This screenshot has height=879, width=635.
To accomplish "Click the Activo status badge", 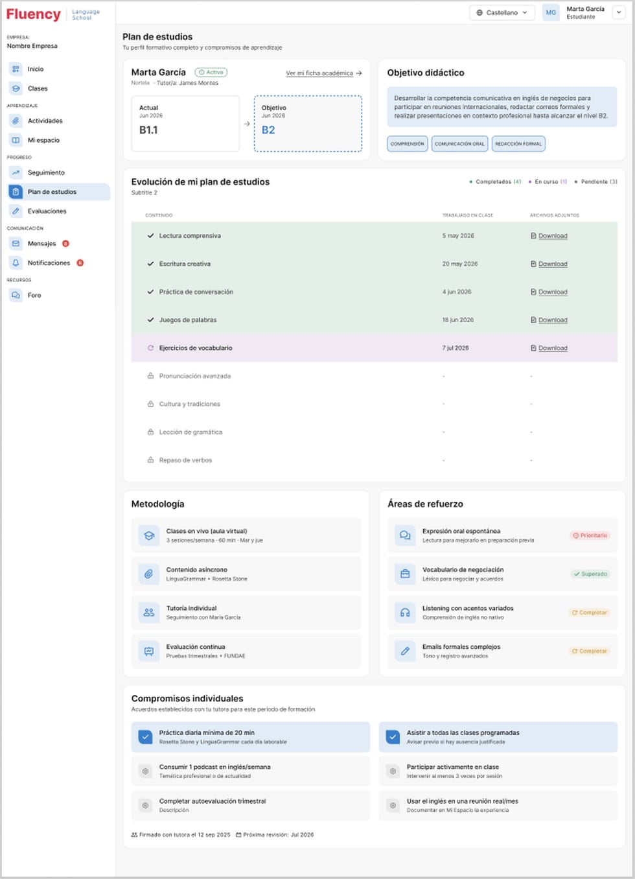I will 211,73.
